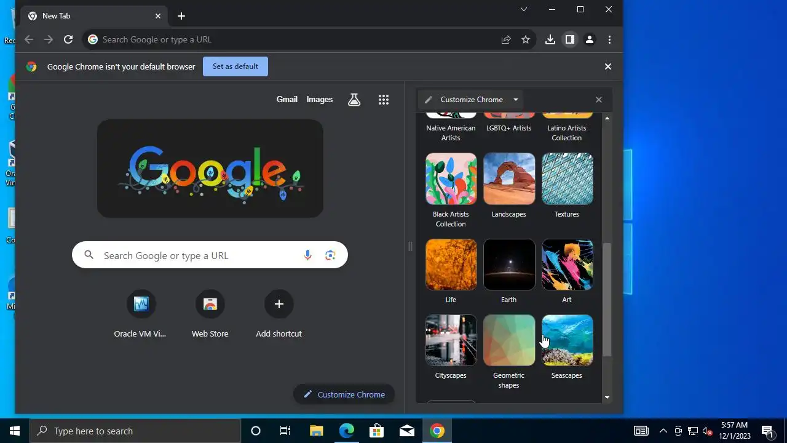Toggle the side panel icon in the toolbar
This screenshot has width=787, height=443.
point(570,39)
